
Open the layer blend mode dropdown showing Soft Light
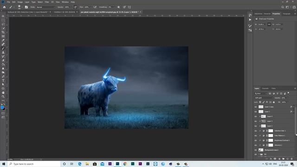point(264,98)
